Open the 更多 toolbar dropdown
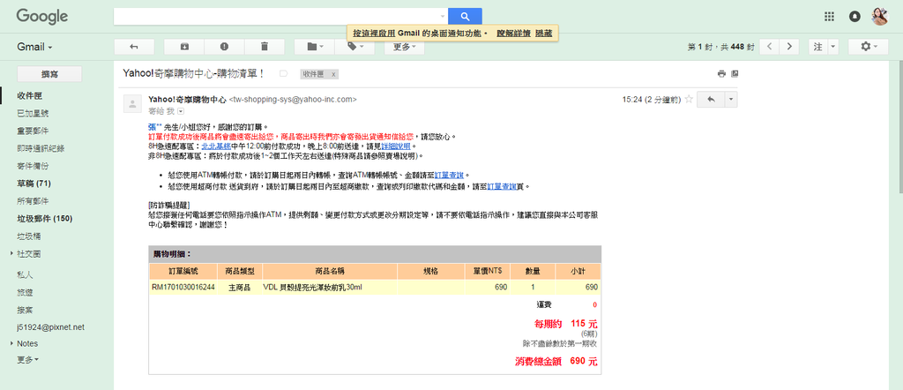Image resolution: width=903 pixels, height=390 pixels. [x=405, y=47]
